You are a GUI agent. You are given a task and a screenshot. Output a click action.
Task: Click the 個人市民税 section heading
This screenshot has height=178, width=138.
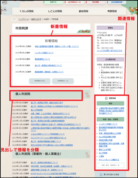pyautogui.click(x=23, y=94)
